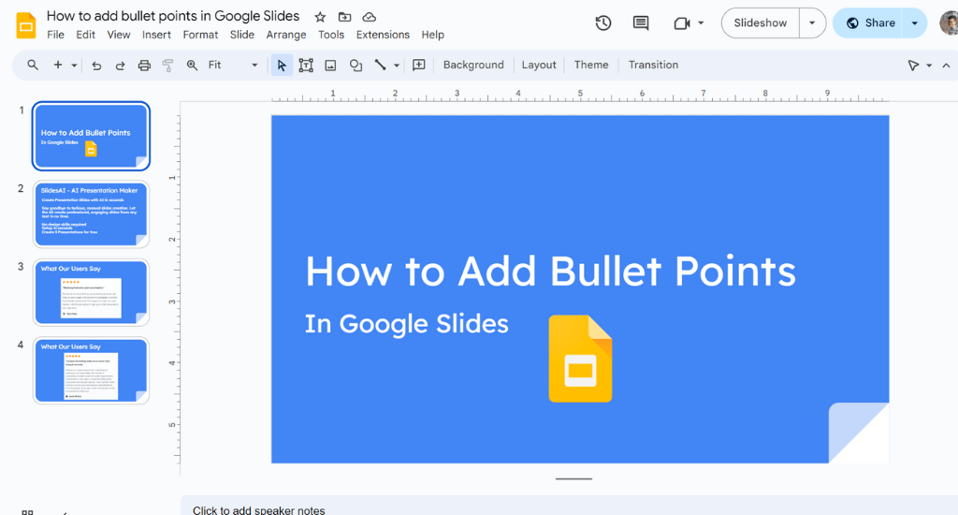This screenshot has width=958, height=515.
Task: Expand the line type dropdown arrow
Action: coord(397,66)
